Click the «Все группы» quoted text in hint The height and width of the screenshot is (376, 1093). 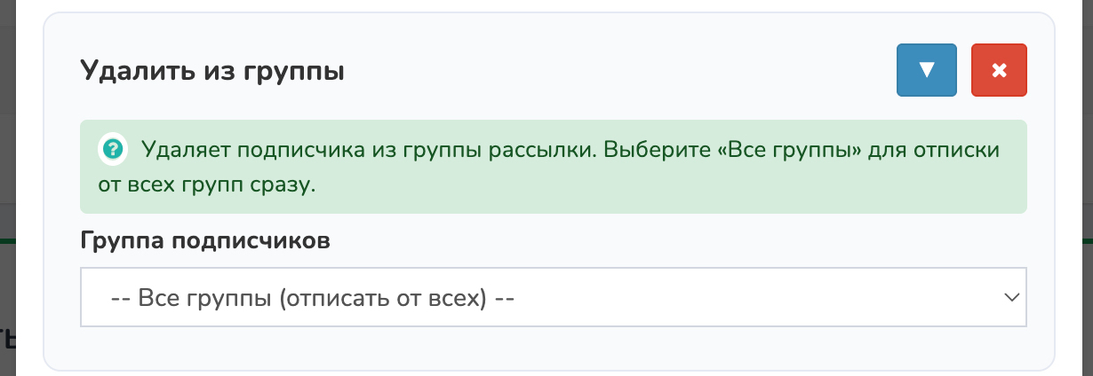[x=796, y=148]
